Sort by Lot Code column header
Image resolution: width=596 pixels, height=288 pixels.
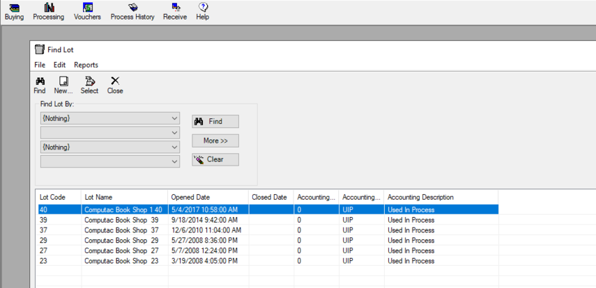pyautogui.click(x=59, y=198)
